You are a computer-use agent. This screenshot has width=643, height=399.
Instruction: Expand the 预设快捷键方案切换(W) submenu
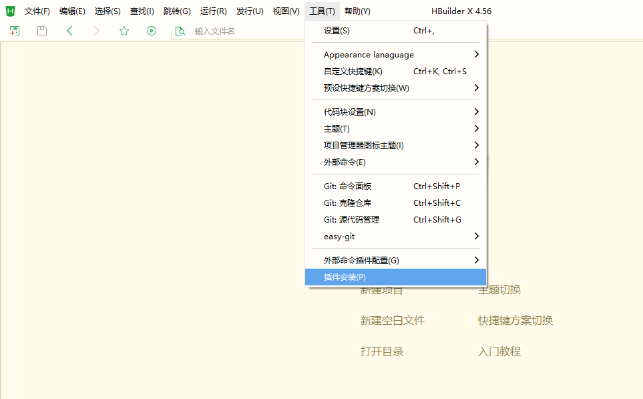click(396, 88)
